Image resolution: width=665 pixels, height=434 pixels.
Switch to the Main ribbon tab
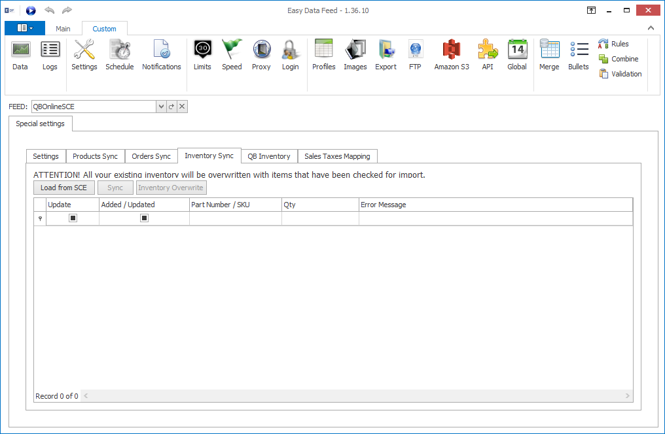(x=63, y=29)
